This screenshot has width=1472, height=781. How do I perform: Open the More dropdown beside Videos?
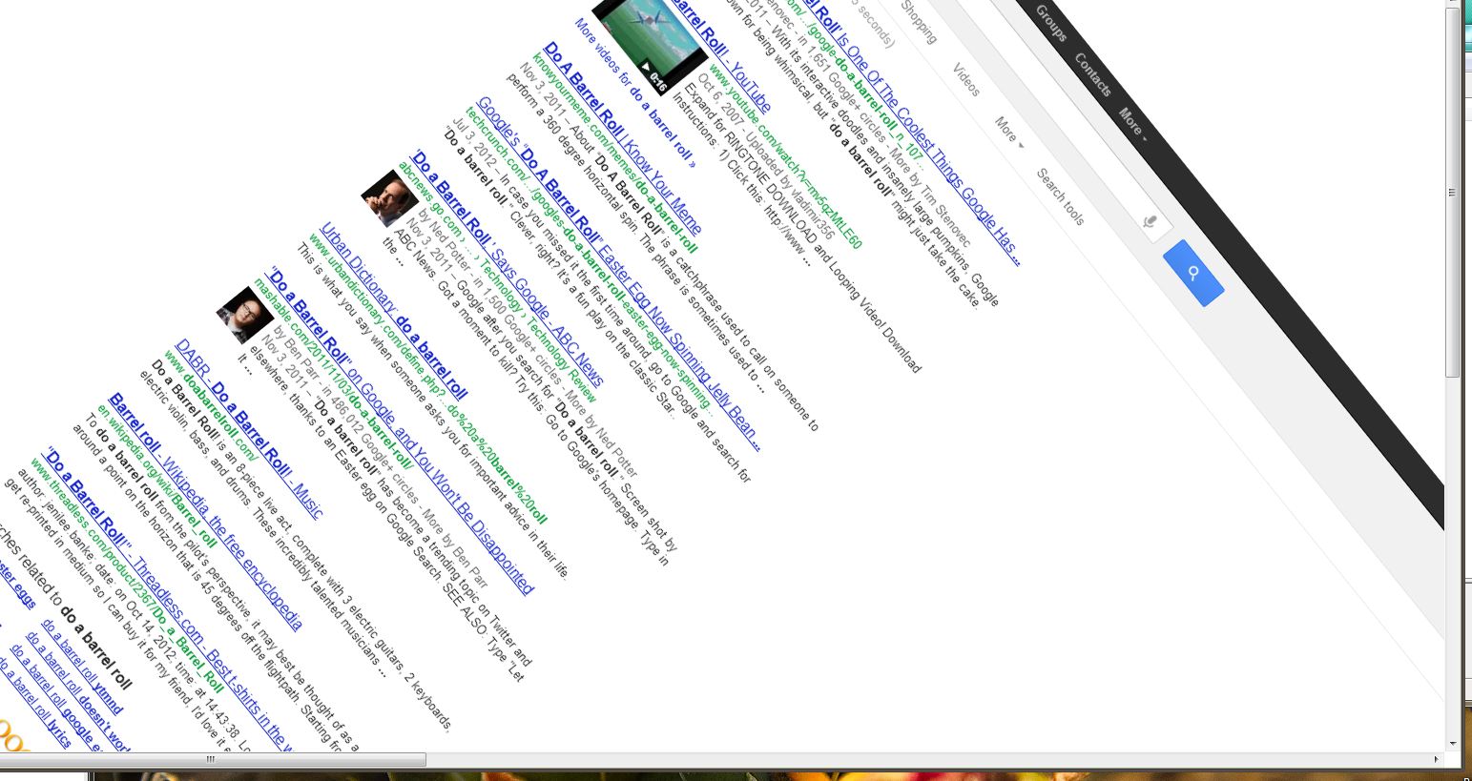coord(1008,131)
